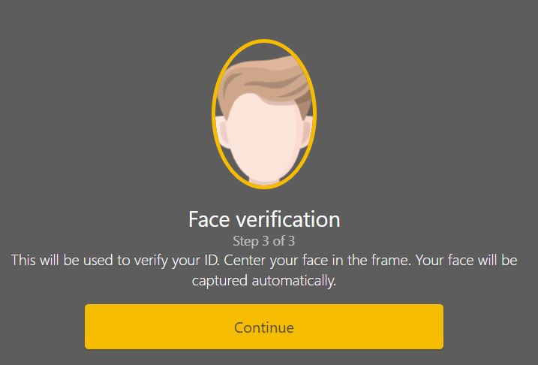Click the avatar's right ear
The image size is (538, 365).
click(x=306, y=132)
